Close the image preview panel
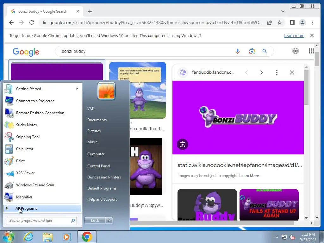Viewport: 324px width, 243px height. point(292,72)
